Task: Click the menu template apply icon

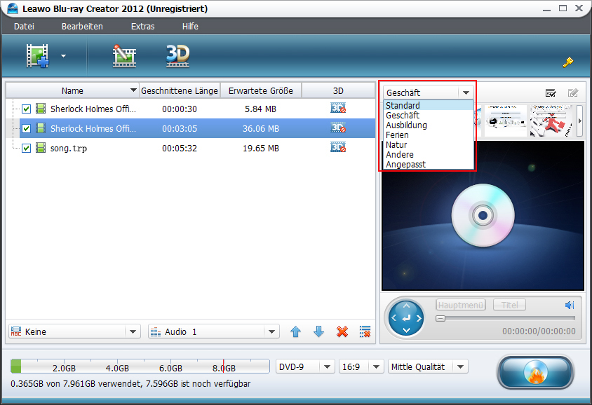Action: 551,92
